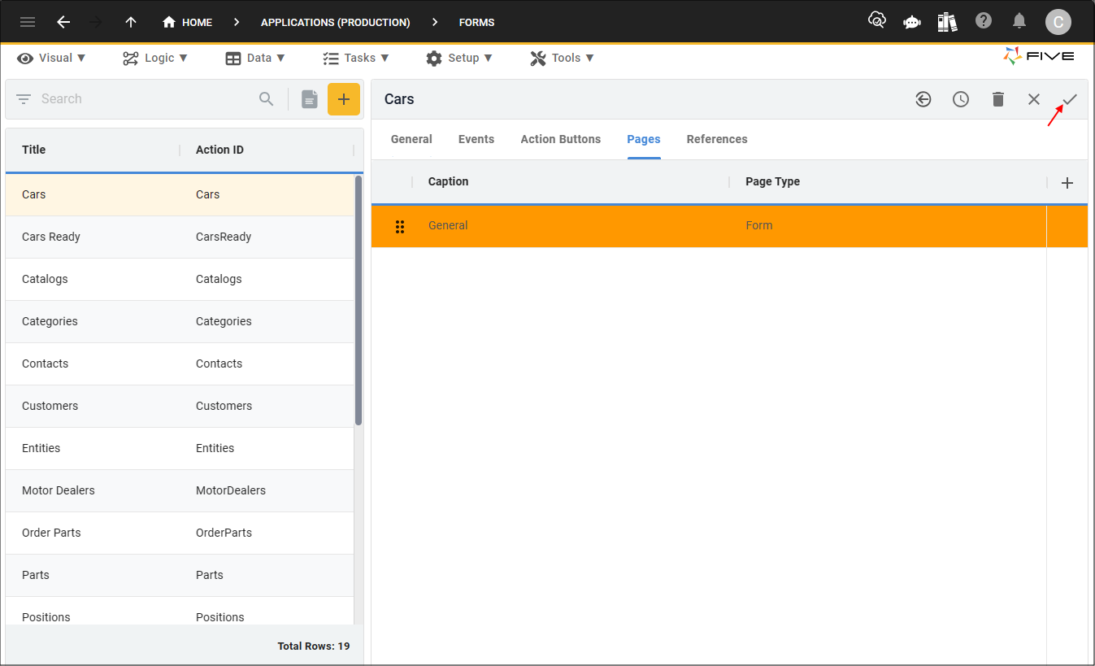Click the Caption column header
Image resolution: width=1095 pixels, height=666 pixels.
449,181
